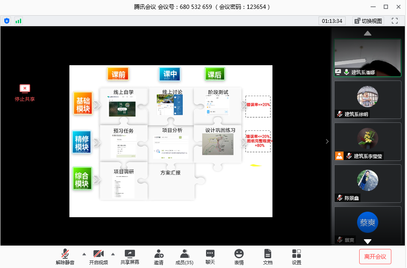Viewport: 407px width, 268px height.
Task: Open the 设置 settings
Action: tap(297, 257)
